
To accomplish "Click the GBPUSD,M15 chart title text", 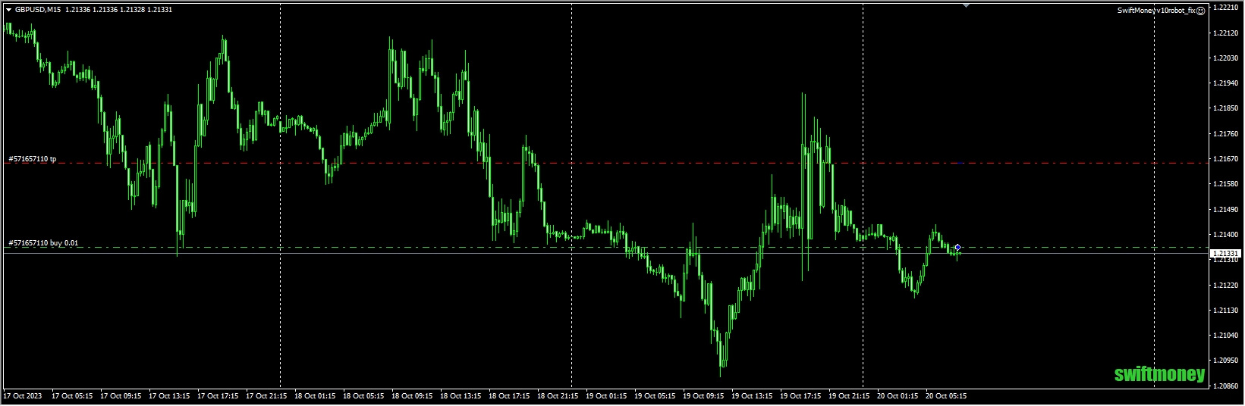I will 39,10.
